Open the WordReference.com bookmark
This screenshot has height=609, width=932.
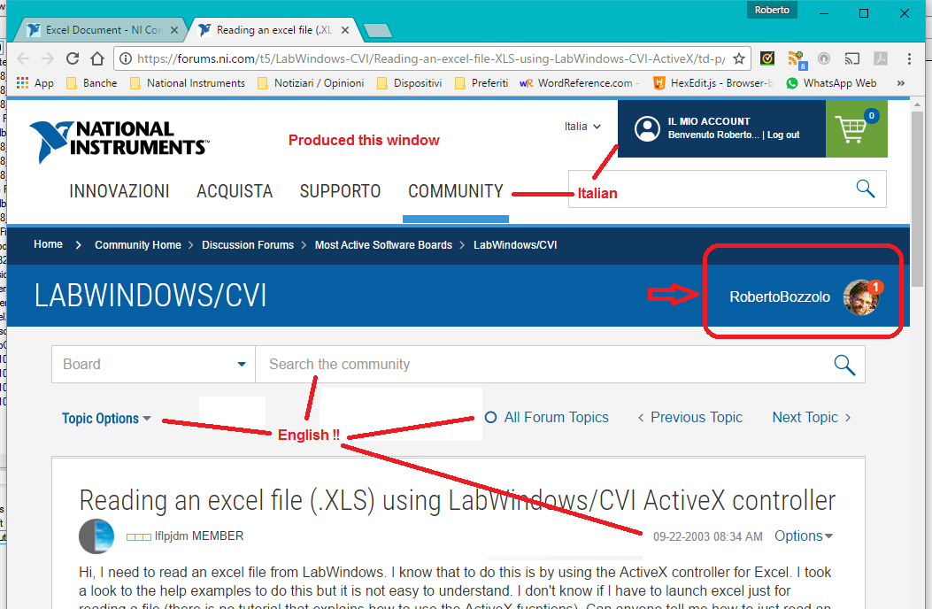[x=578, y=83]
